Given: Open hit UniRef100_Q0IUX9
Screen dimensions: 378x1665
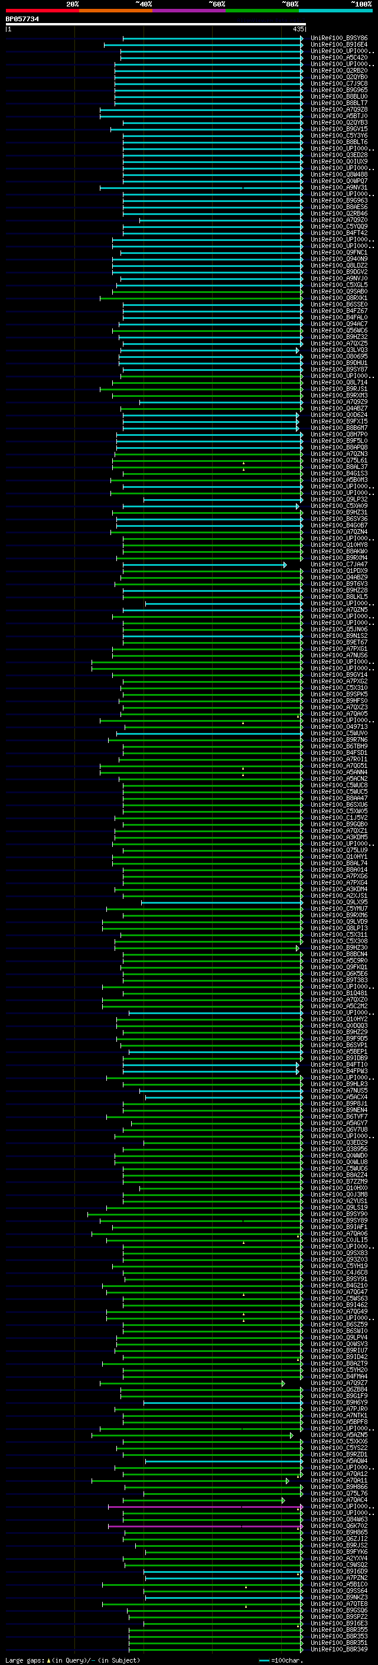Looking at the screenshot, I should pyautogui.click(x=338, y=162).
